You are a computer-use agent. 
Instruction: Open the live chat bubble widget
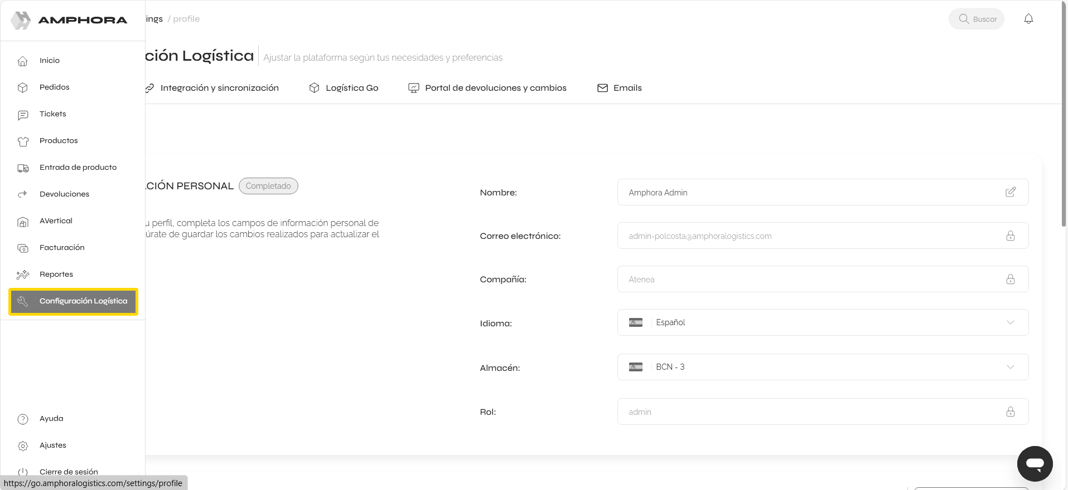1035,463
